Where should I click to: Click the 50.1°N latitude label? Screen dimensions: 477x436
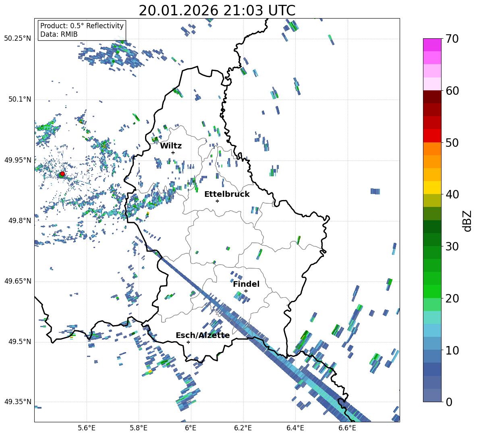(x=19, y=100)
